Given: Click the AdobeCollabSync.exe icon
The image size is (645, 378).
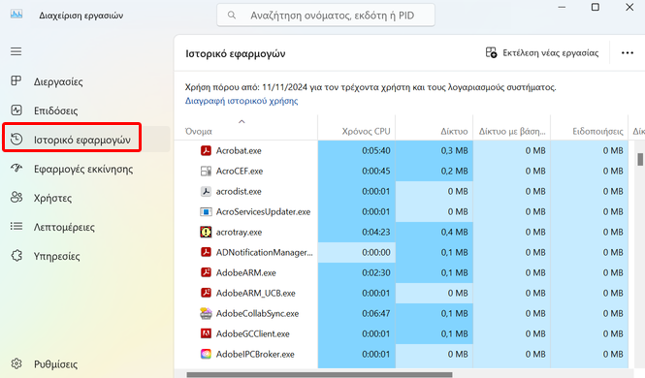Looking at the screenshot, I should point(206,313).
